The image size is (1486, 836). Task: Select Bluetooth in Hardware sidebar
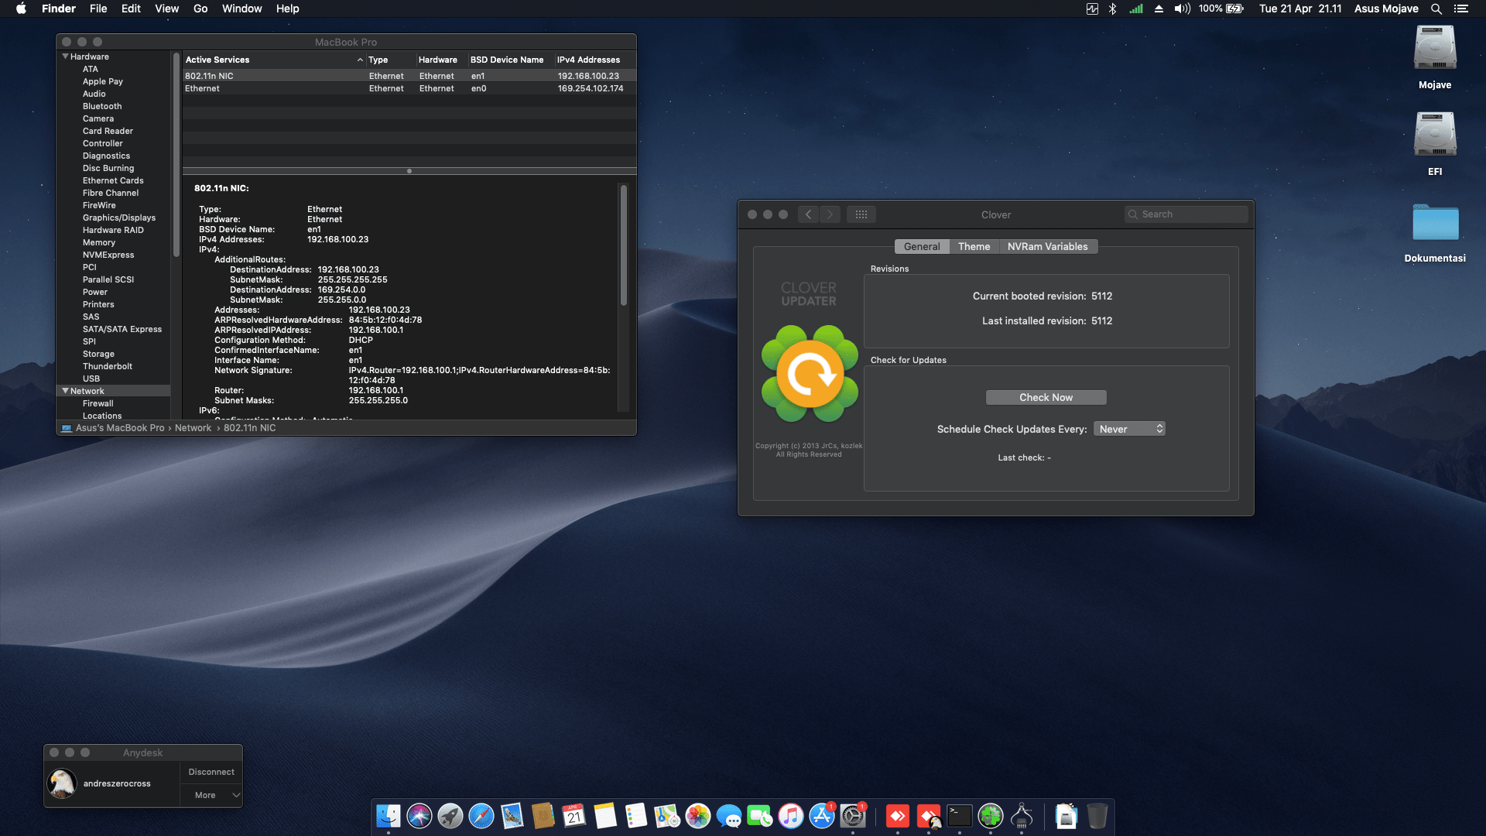[x=102, y=106]
